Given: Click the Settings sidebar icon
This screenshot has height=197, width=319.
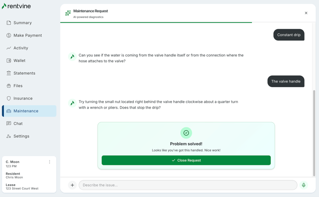Looking at the screenshot, I should click(x=9, y=136).
